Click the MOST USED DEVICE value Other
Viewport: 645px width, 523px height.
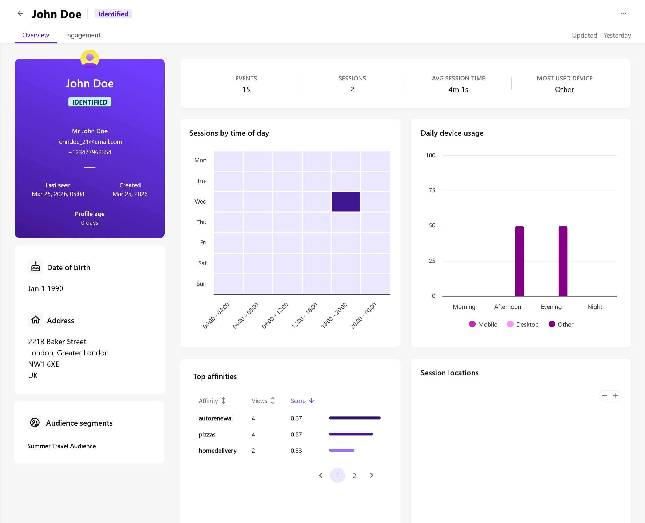(x=565, y=89)
